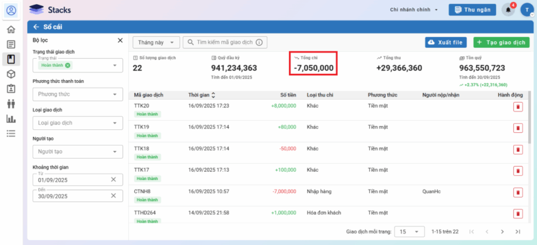
Task: Click the product box sidebar icon
Action: pos(11,74)
